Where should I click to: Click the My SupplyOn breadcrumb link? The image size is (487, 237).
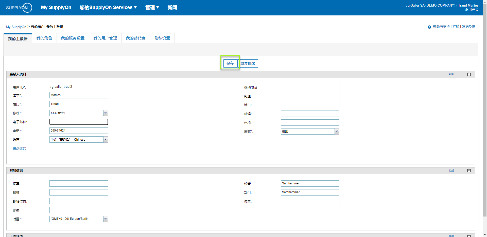(16, 27)
